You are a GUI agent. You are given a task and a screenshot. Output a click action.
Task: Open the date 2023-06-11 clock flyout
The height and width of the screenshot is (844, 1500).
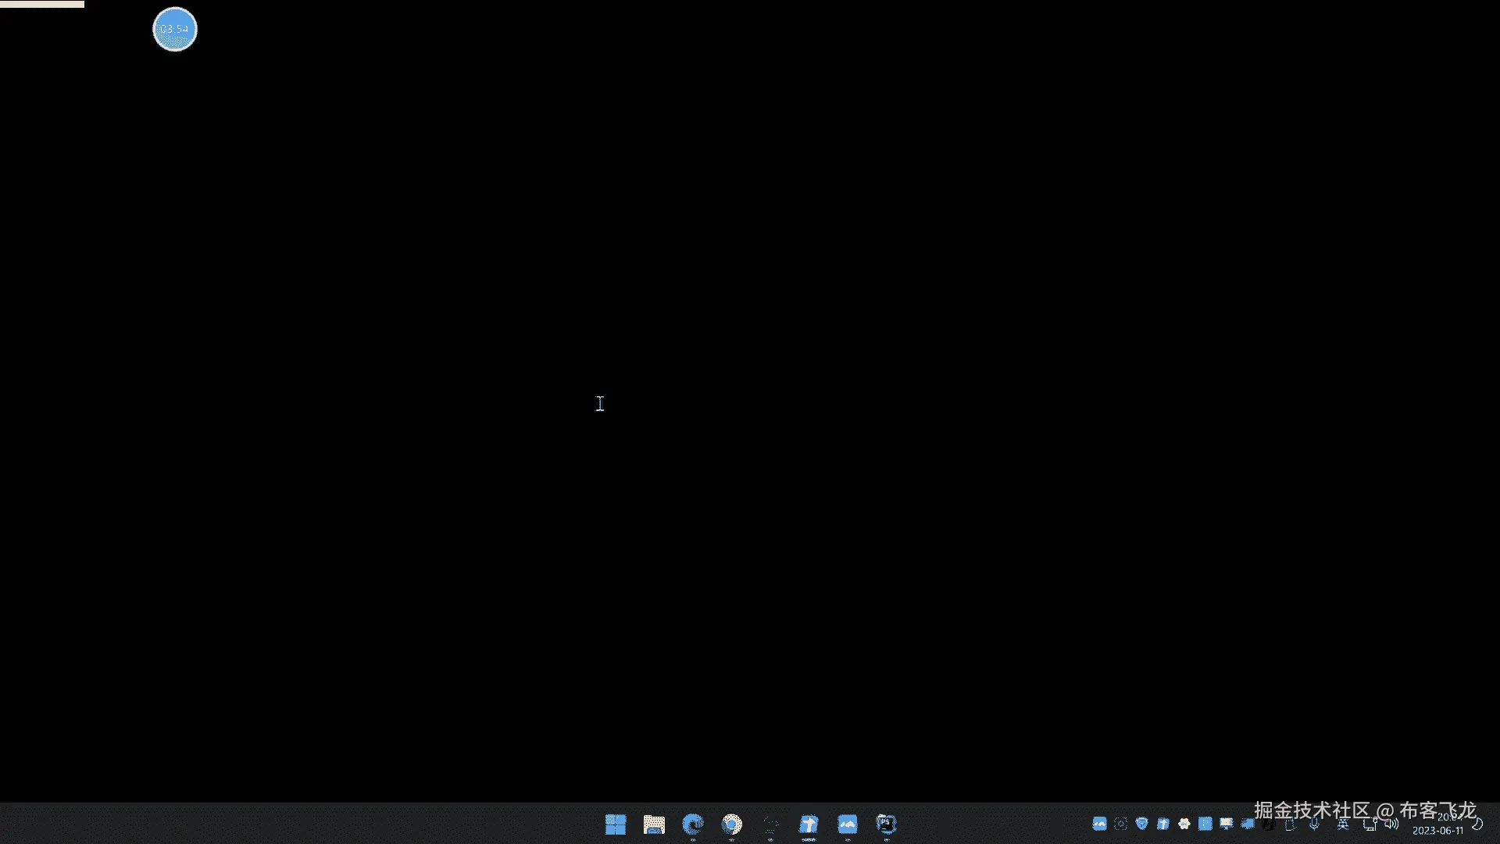click(x=1437, y=831)
